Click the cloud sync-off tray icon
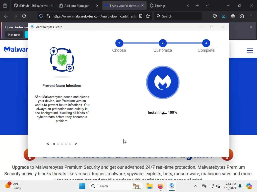Image resolution: width=257 pixels, height=192 pixels. [x=204, y=186]
